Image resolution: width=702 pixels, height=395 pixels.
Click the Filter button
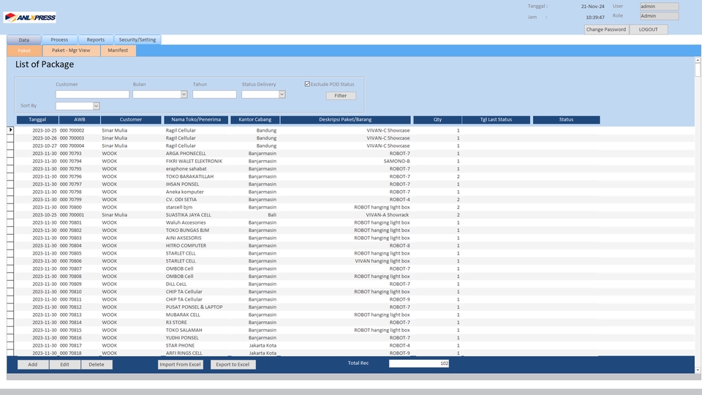point(341,96)
